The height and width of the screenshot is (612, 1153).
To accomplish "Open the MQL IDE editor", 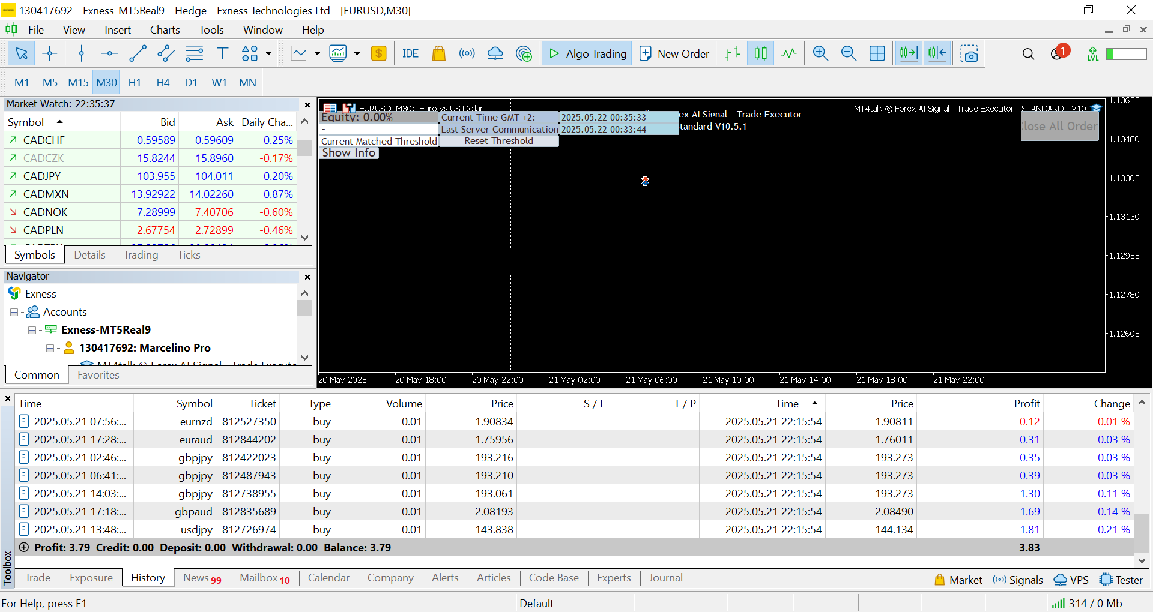I will (x=410, y=54).
